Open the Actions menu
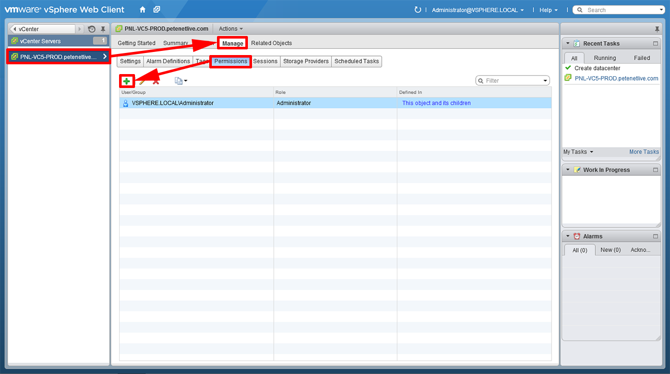The image size is (670, 374). click(x=230, y=29)
